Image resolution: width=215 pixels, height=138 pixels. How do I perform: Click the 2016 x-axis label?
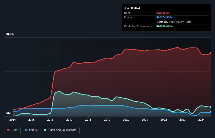(50, 120)
